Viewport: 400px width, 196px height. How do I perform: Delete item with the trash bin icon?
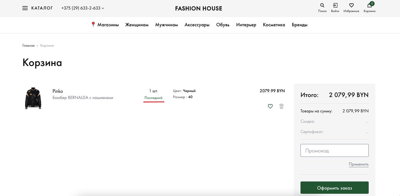click(x=281, y=106)
